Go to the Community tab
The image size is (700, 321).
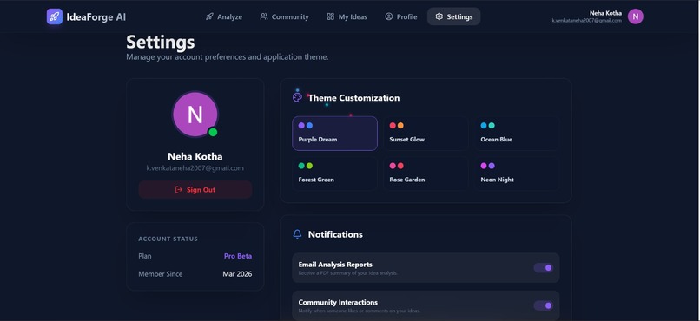coord(284,16)
